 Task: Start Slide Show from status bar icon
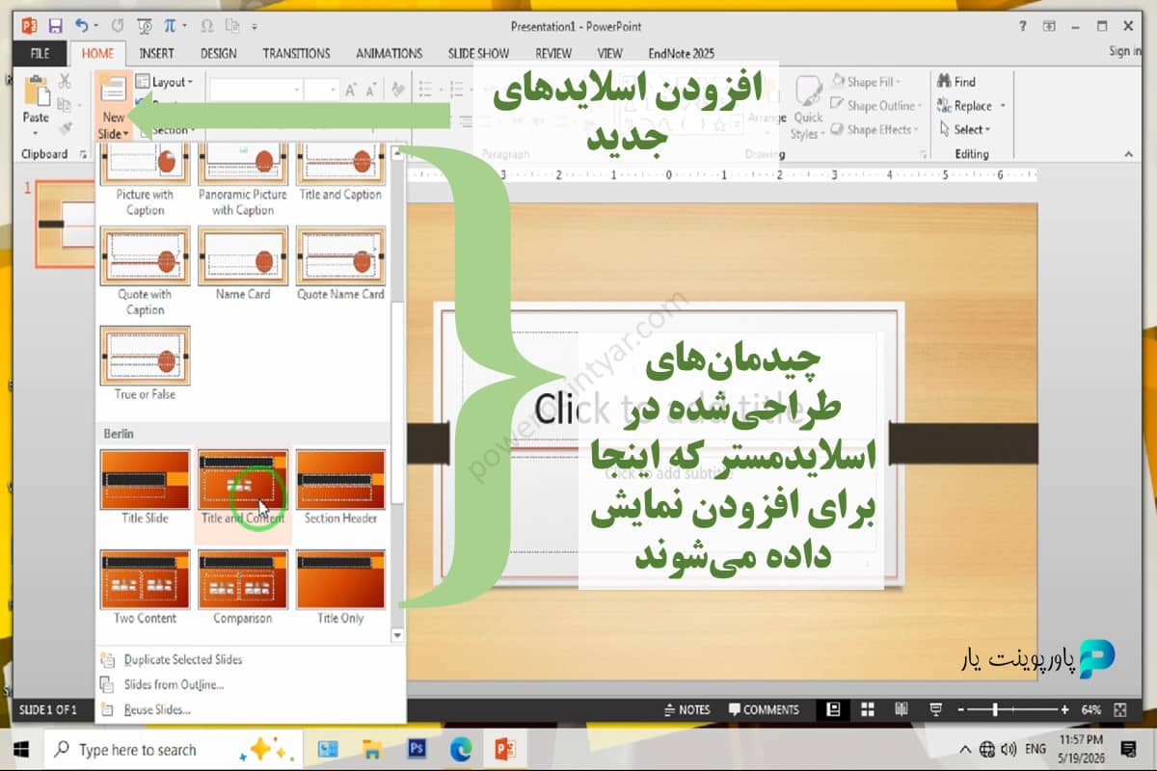click(x=934, y=709)
